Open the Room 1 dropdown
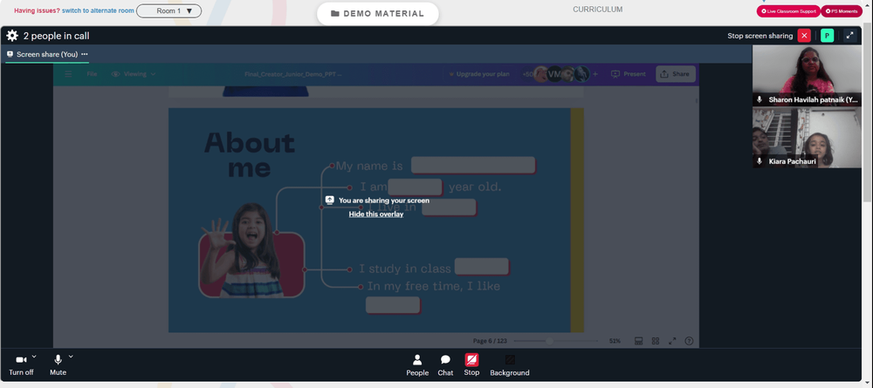The width and height of the screenshot is (873, 388). (x=168, y=10)
